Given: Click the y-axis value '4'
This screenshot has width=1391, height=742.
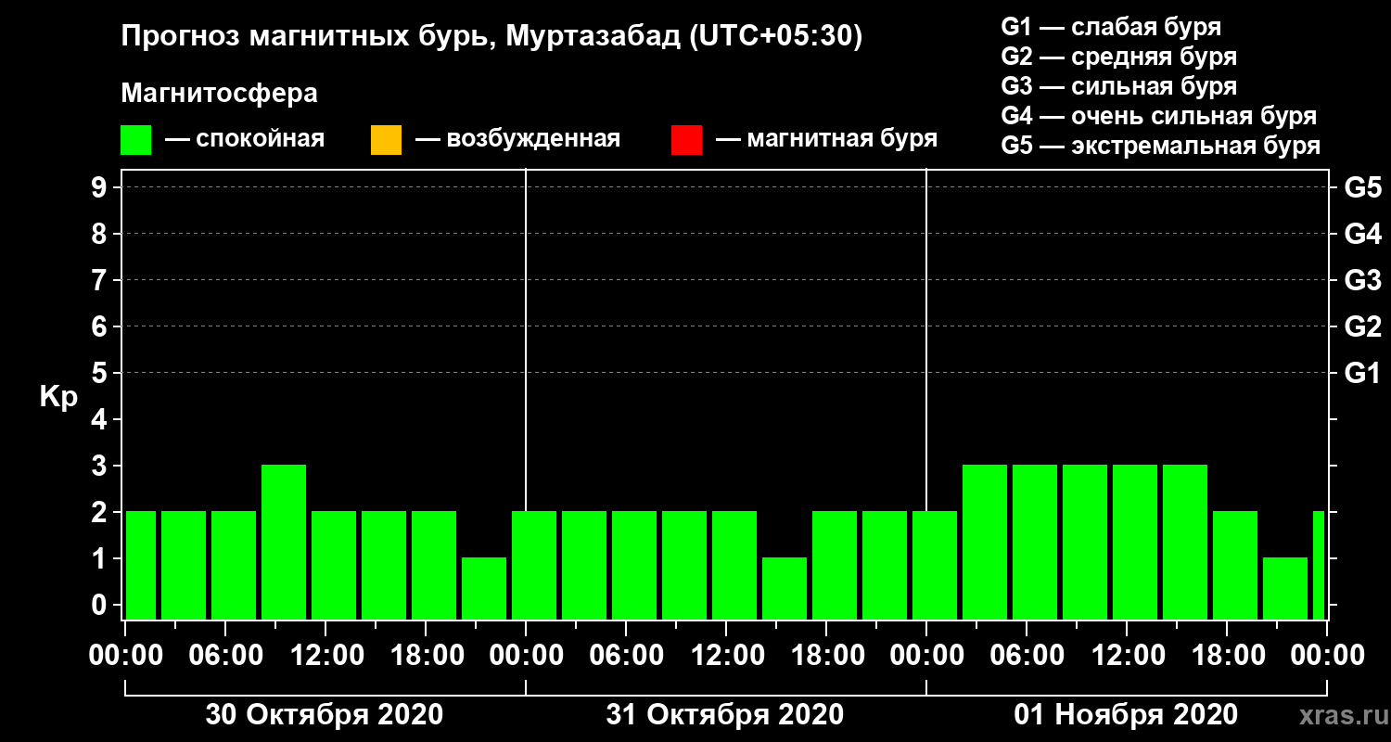Looking at the screenshot, I should (101, 419).
